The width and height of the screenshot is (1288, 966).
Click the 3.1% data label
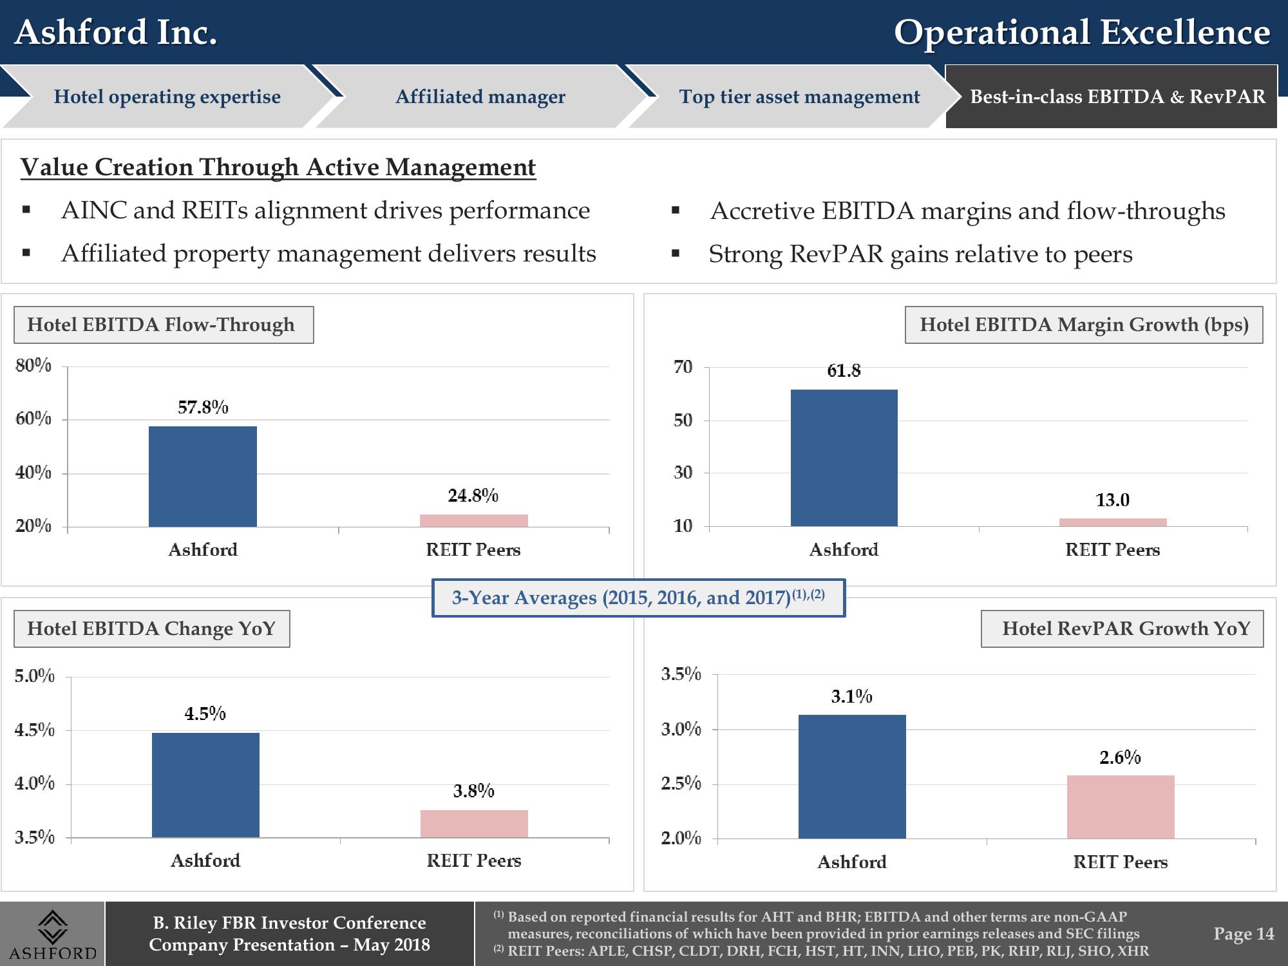(852, 696)
